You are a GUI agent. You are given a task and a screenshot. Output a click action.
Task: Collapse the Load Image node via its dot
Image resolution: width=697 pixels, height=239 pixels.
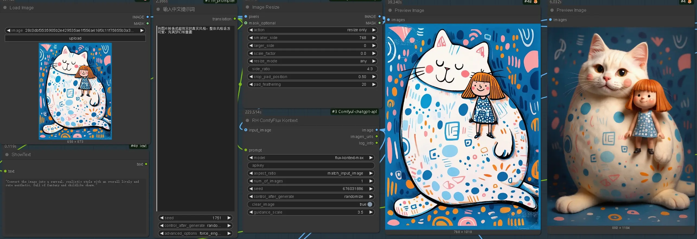[5, 8]
